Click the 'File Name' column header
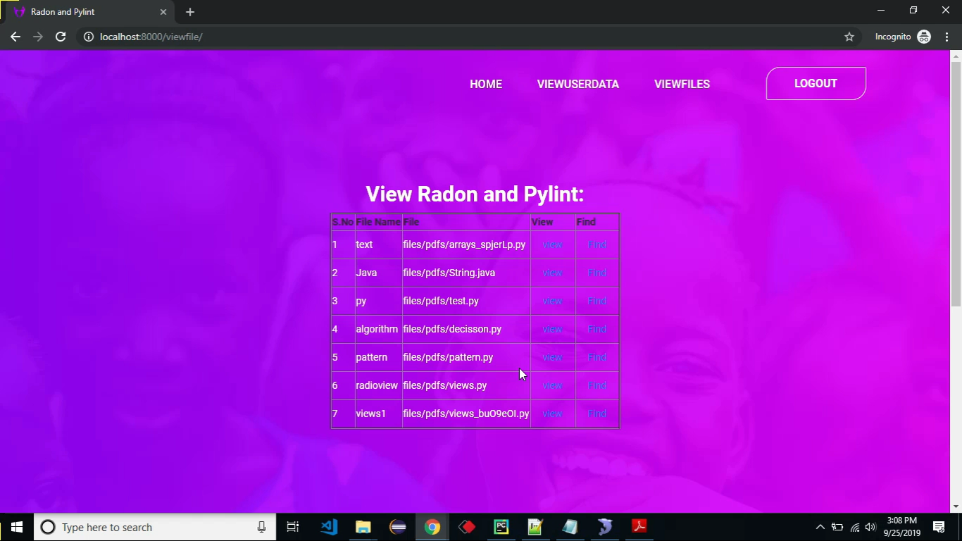Image resolution: width=962 pixels, height=541 pixels. (x=378, y=222)
